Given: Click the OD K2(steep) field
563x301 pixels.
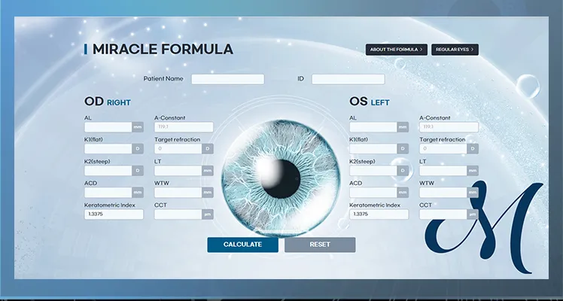Looking at the screenshot, I should tap(108, 171).
